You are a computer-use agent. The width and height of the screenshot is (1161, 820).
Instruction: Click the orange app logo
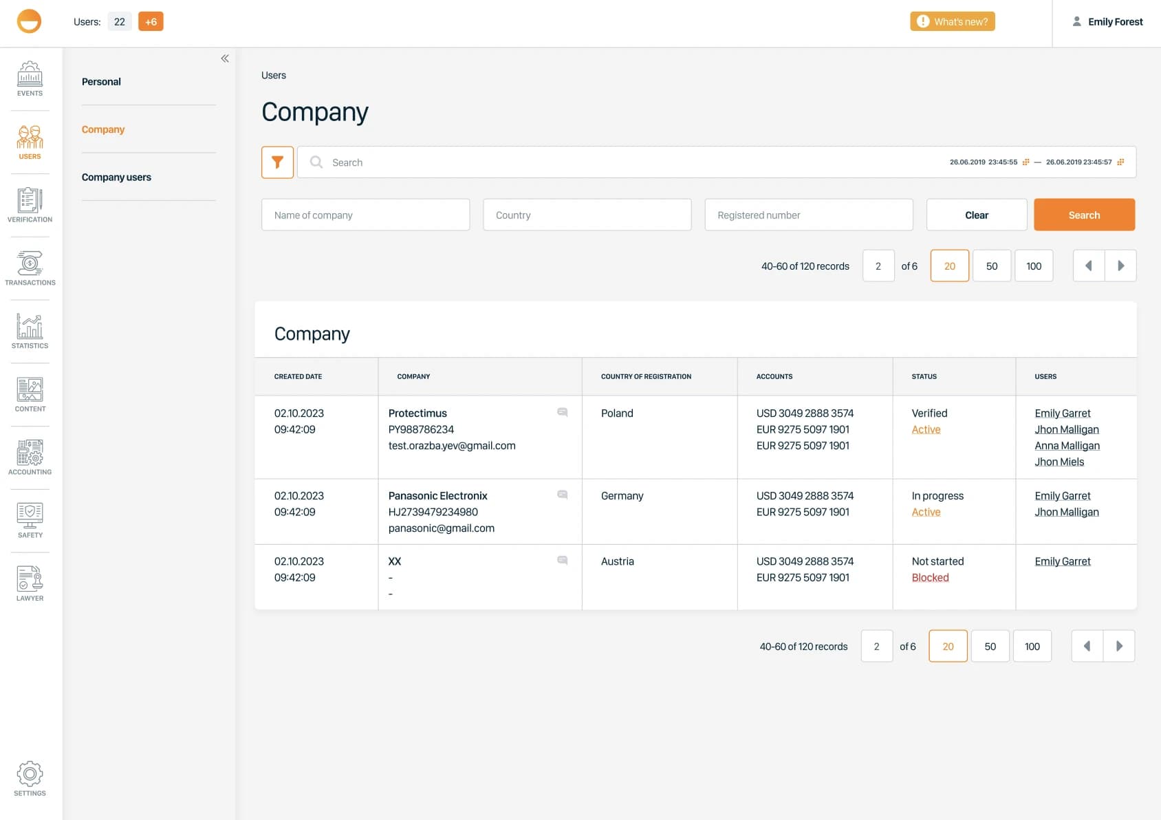click(x=29, y=21)
